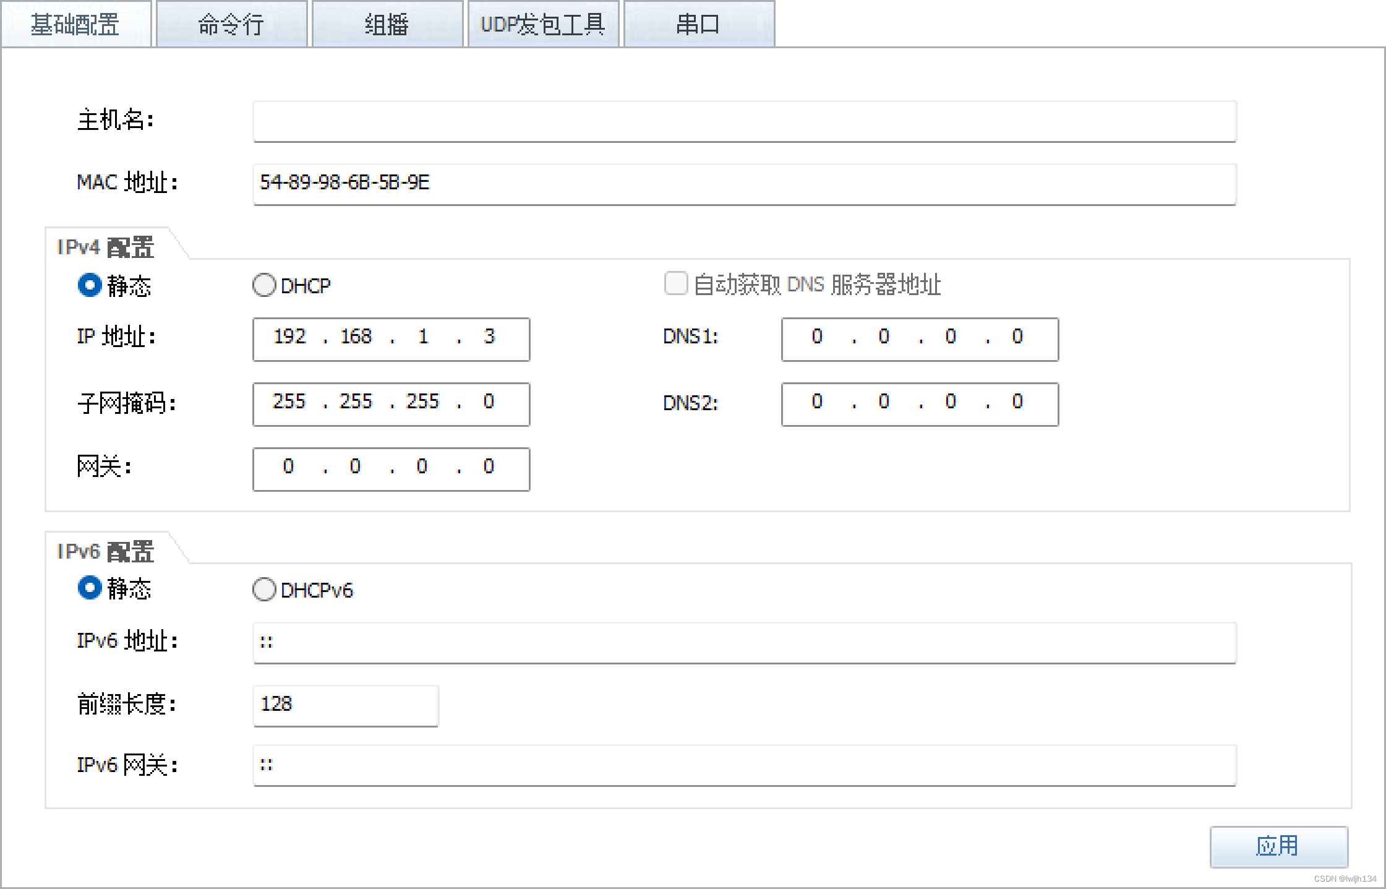Enable DHCPv6 mode for IPv6
Viewport: 1386px width, 889px height.
tap(264, 590)
